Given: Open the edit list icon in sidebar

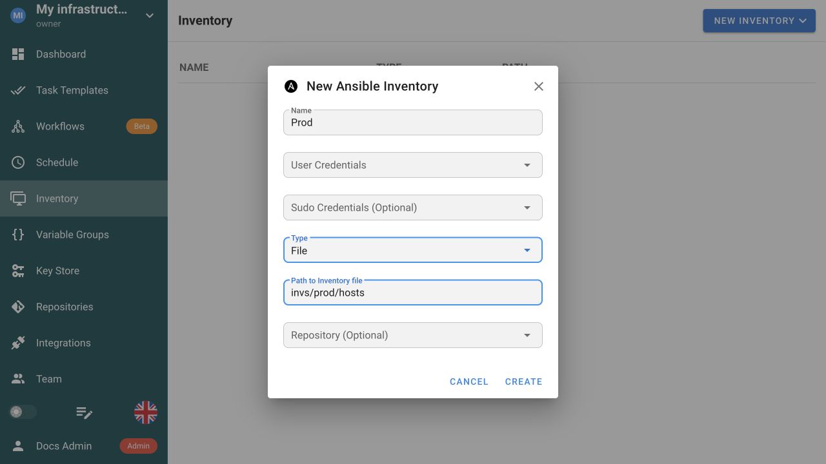Looking at the screenshot, I should (84, 412).
